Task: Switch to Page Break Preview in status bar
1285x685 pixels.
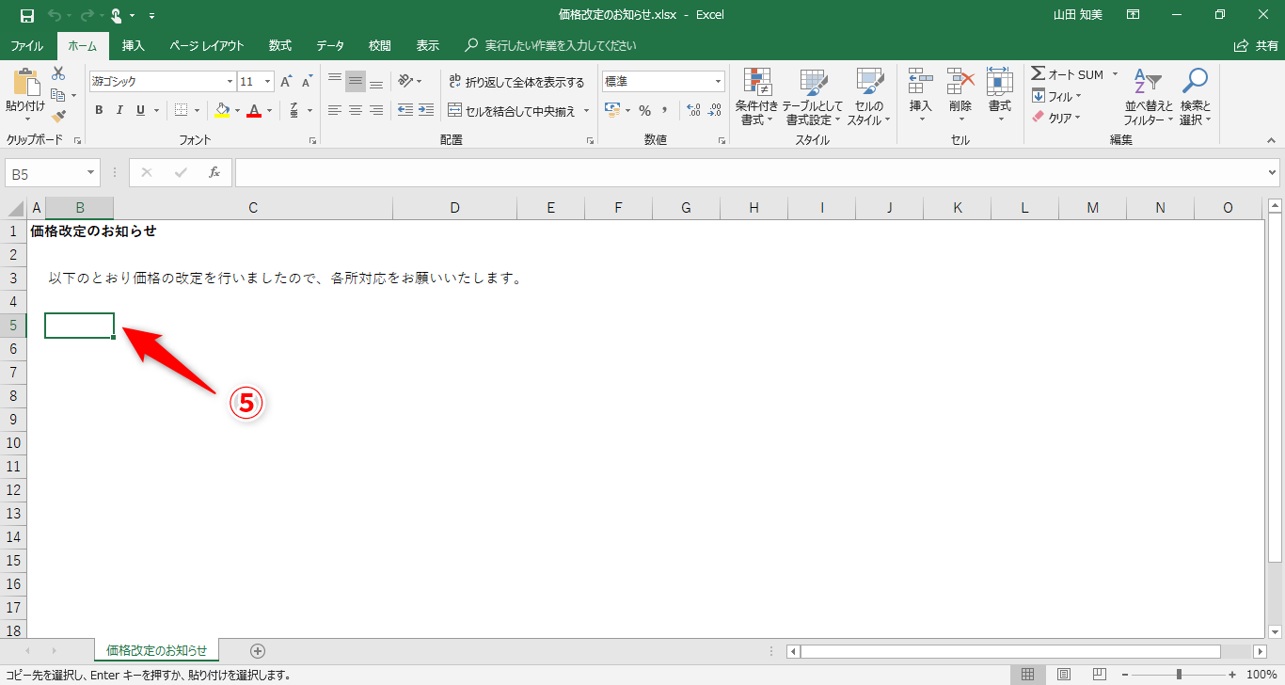Action: [x=1098, y=675]
